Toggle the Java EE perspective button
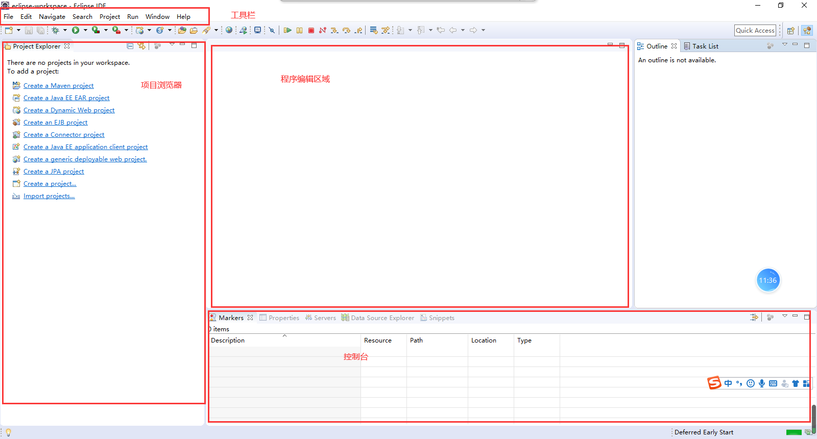817x439 pixels. point(807,31)
